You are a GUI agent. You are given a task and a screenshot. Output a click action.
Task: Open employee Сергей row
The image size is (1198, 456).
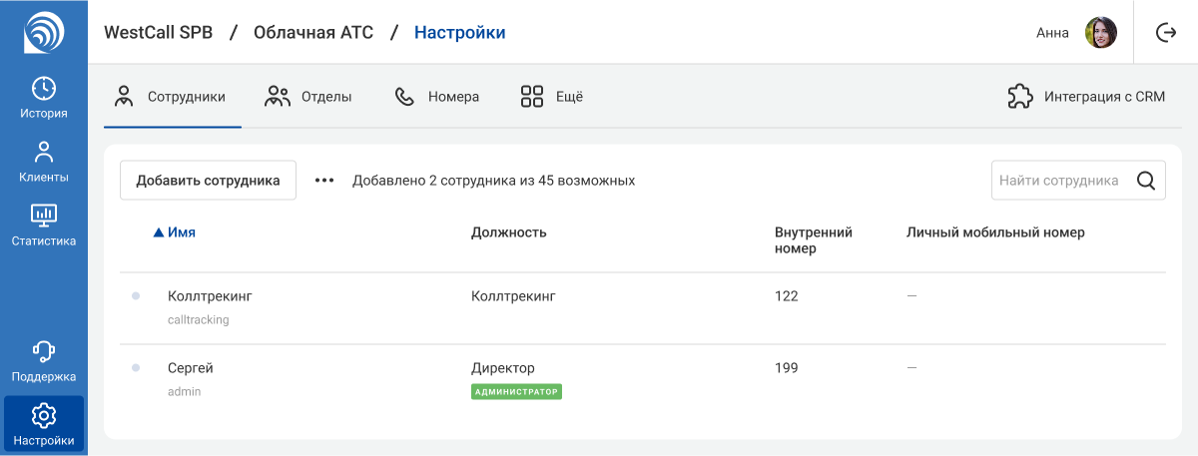(191, 368)
